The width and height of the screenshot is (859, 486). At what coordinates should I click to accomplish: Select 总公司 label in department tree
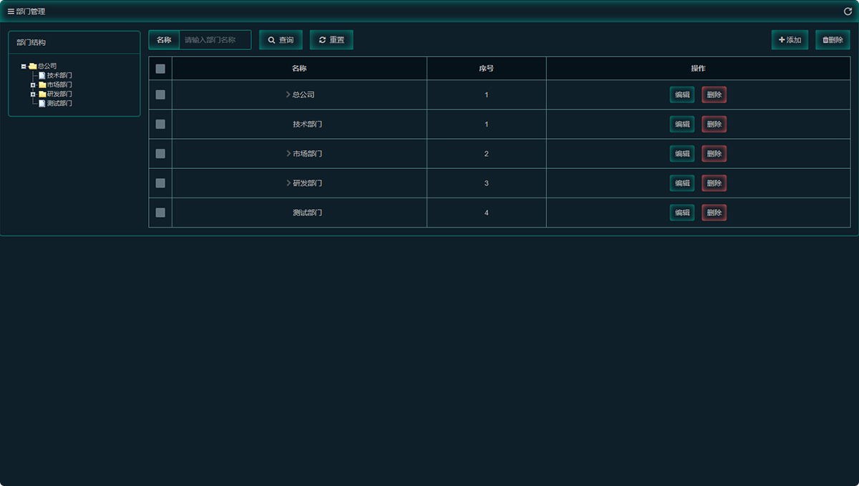tap(47, 66)
